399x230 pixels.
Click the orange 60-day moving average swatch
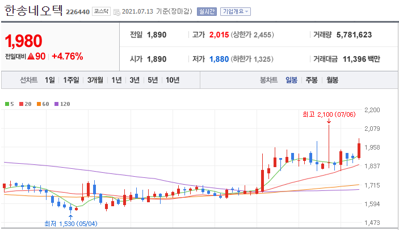coord(39,104)
